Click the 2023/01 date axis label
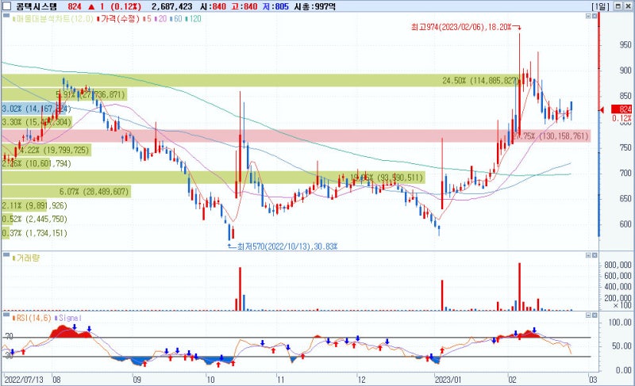Viewport: 635px width, 386px height. tap(448, 380)
